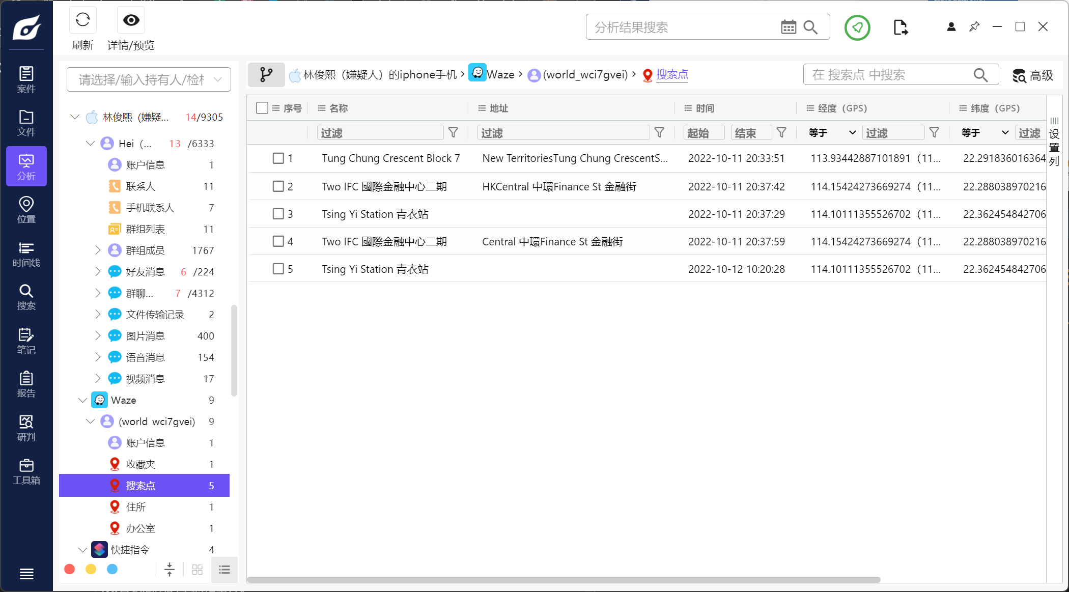Check the box for row 3 Tsing Yi Station
1069x592 pixels.
pos(278,214)
